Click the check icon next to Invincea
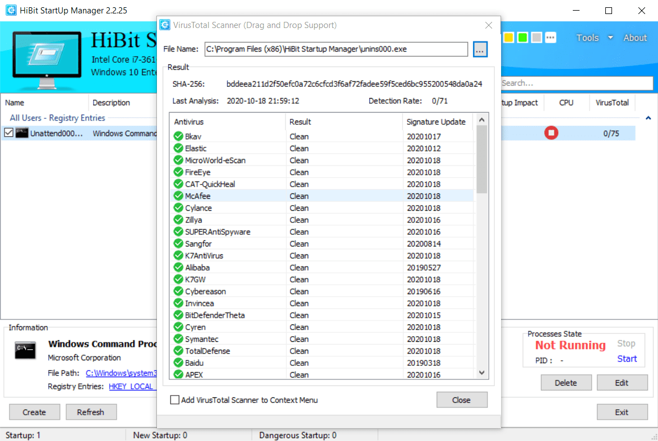Viewport: 658px width, 441px height. coord(178,303)
